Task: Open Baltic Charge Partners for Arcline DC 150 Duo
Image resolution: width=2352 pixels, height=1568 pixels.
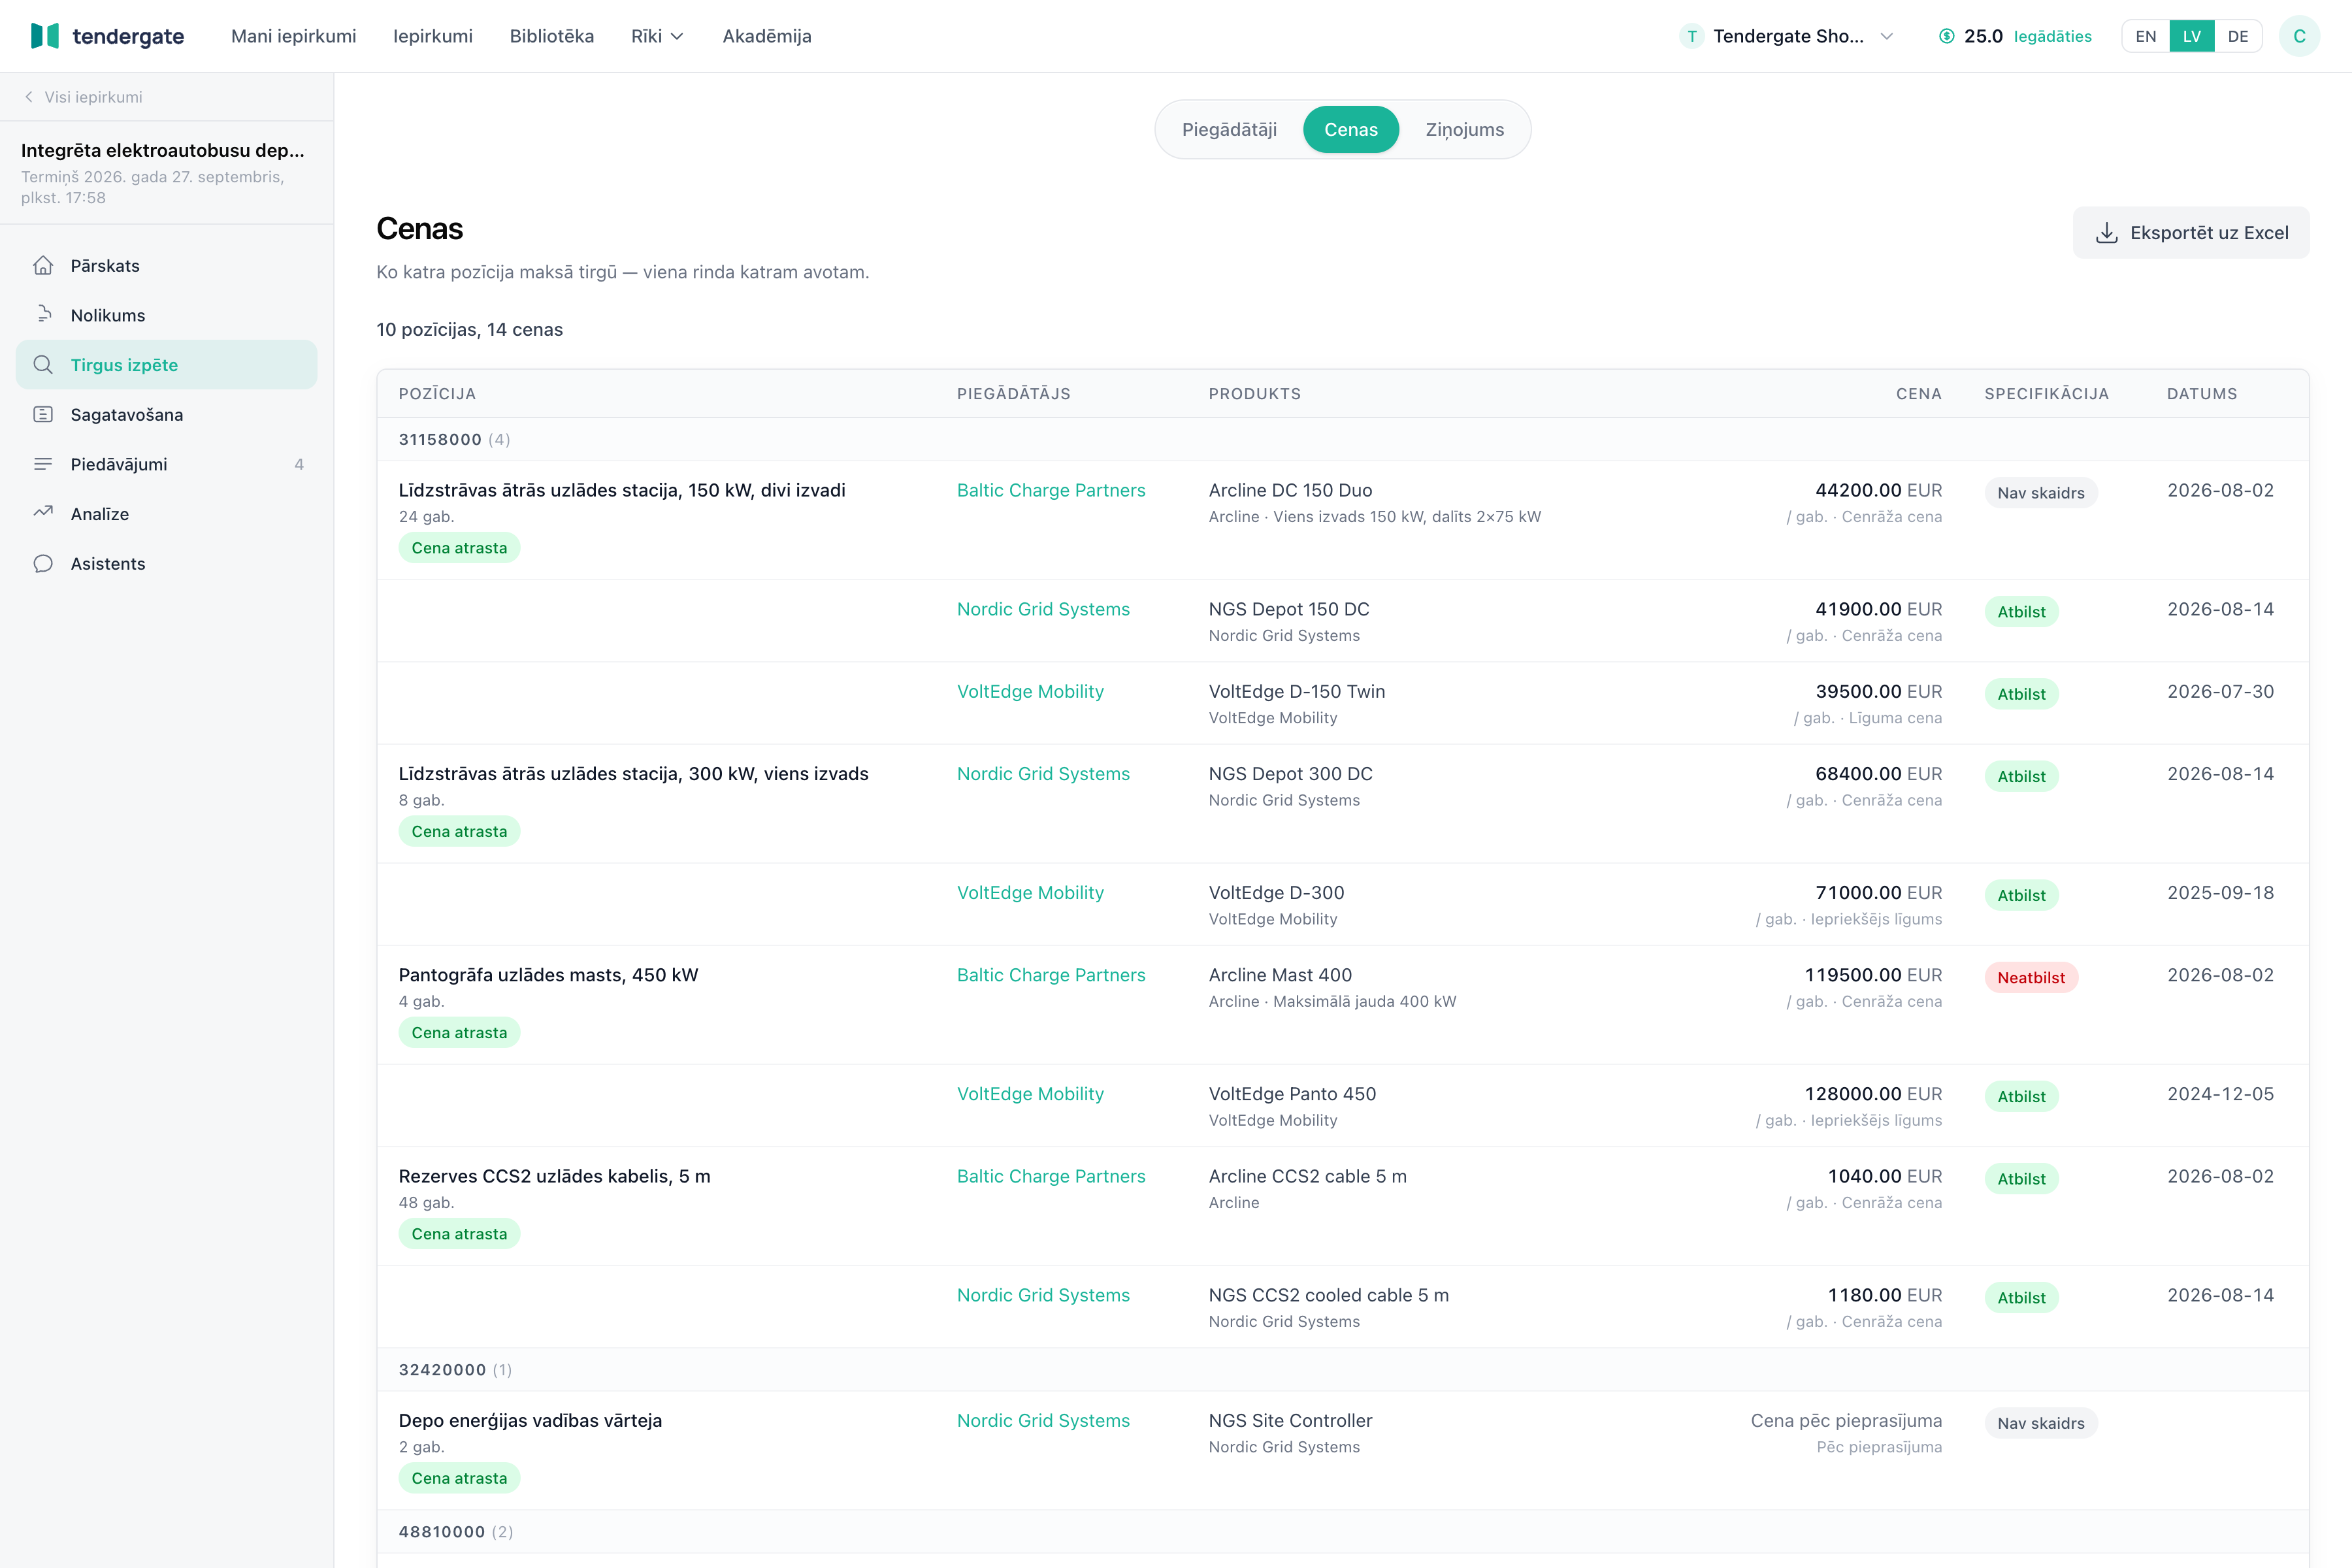Action: (x=1051, y=490)
